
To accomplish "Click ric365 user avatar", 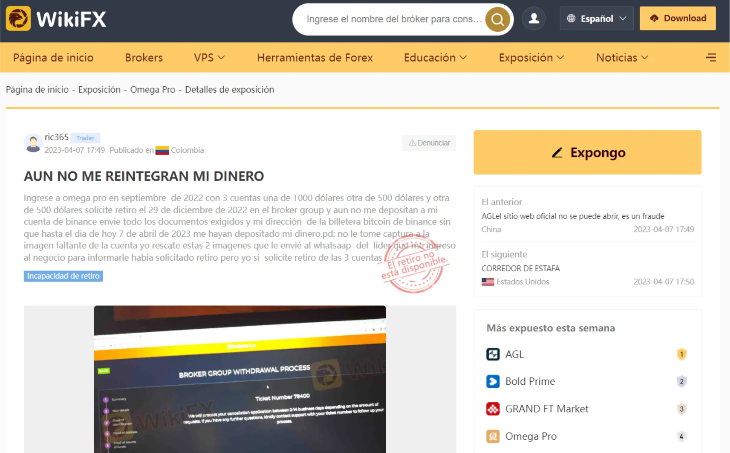I will 33,143.
